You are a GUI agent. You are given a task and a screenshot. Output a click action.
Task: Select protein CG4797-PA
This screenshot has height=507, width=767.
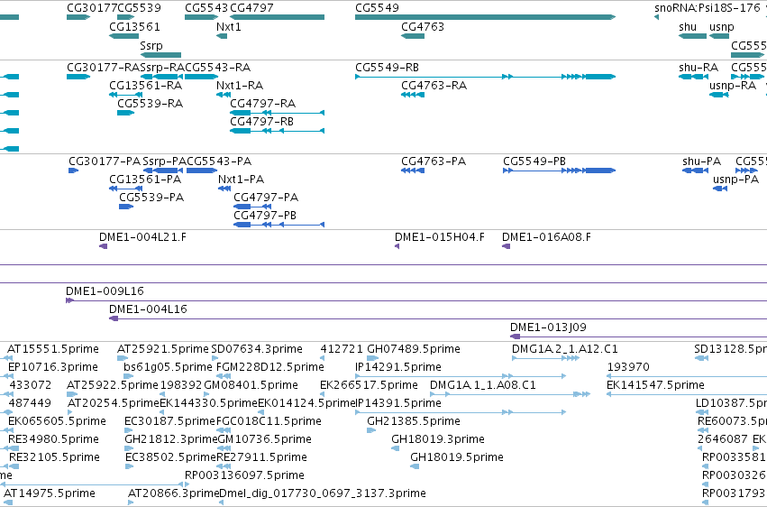(x=252, y=207)
